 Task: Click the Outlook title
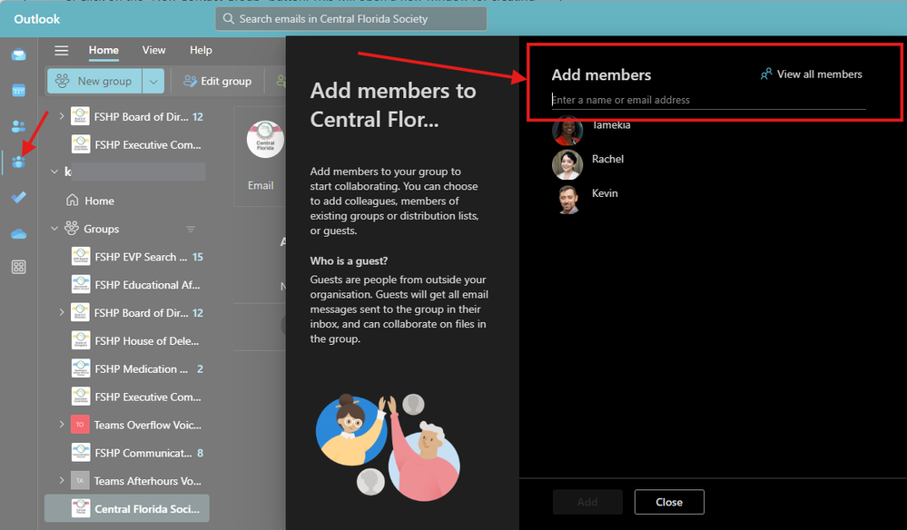click(37, 19)
